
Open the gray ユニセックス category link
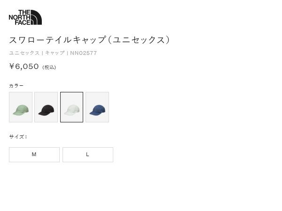pyautogui.click(x=24, y=53)
